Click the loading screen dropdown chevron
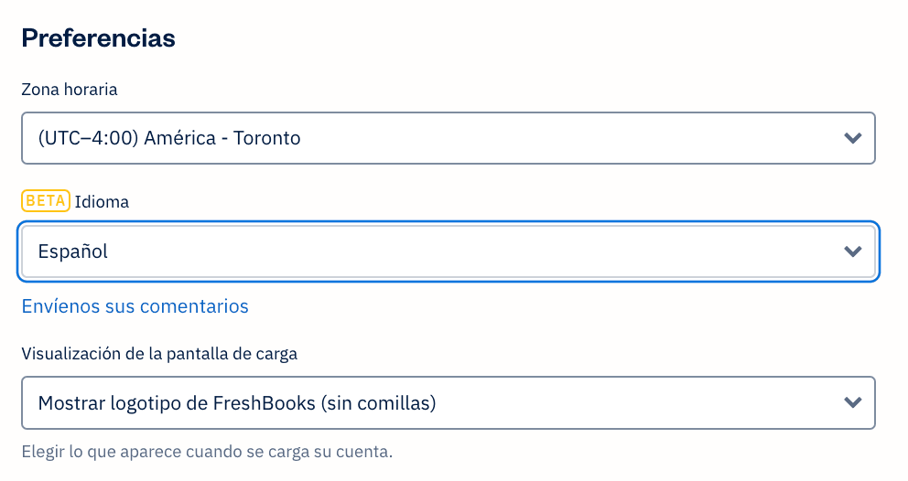Image resolution: width=908 pixels, height=481 pixels. (x=852, y=402)
